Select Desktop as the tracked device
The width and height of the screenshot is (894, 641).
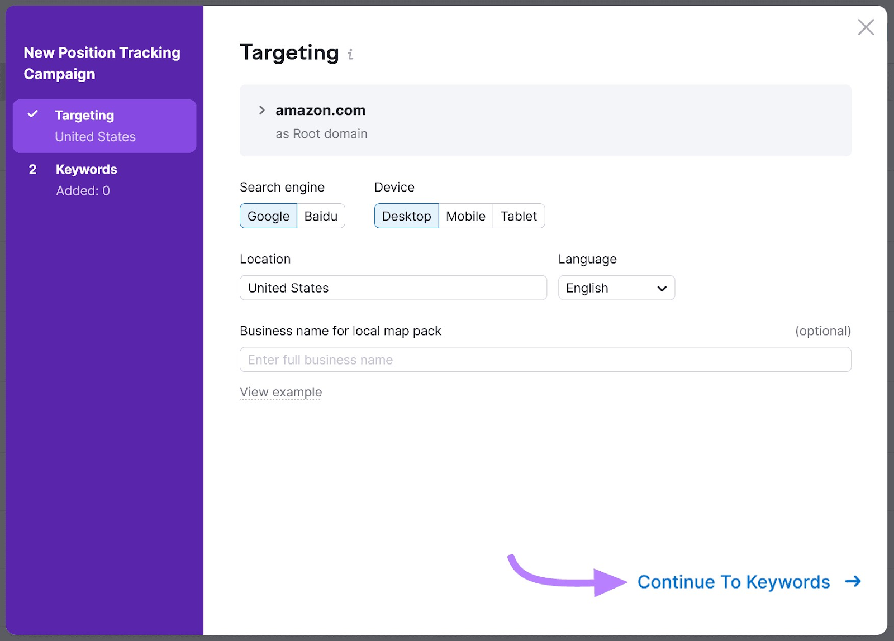click(x=406, y=216)
